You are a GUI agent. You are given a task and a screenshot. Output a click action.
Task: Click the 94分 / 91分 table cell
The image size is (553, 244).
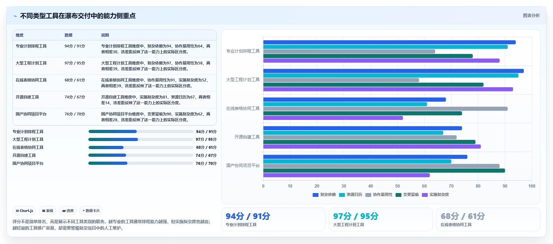(75, 46)
